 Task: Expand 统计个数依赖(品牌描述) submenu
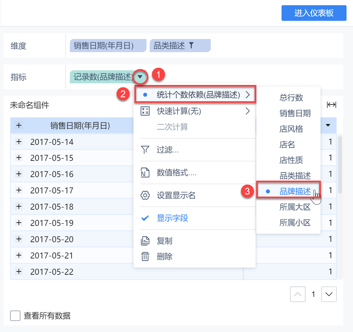click(198, 95)
